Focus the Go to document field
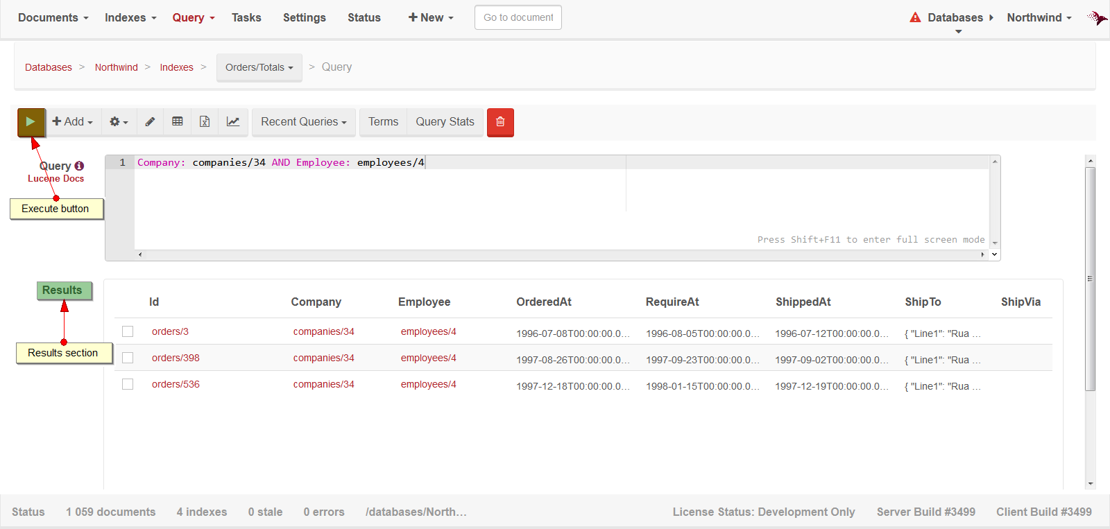Viewport: 1110px width, 529px height. (518, 17)
